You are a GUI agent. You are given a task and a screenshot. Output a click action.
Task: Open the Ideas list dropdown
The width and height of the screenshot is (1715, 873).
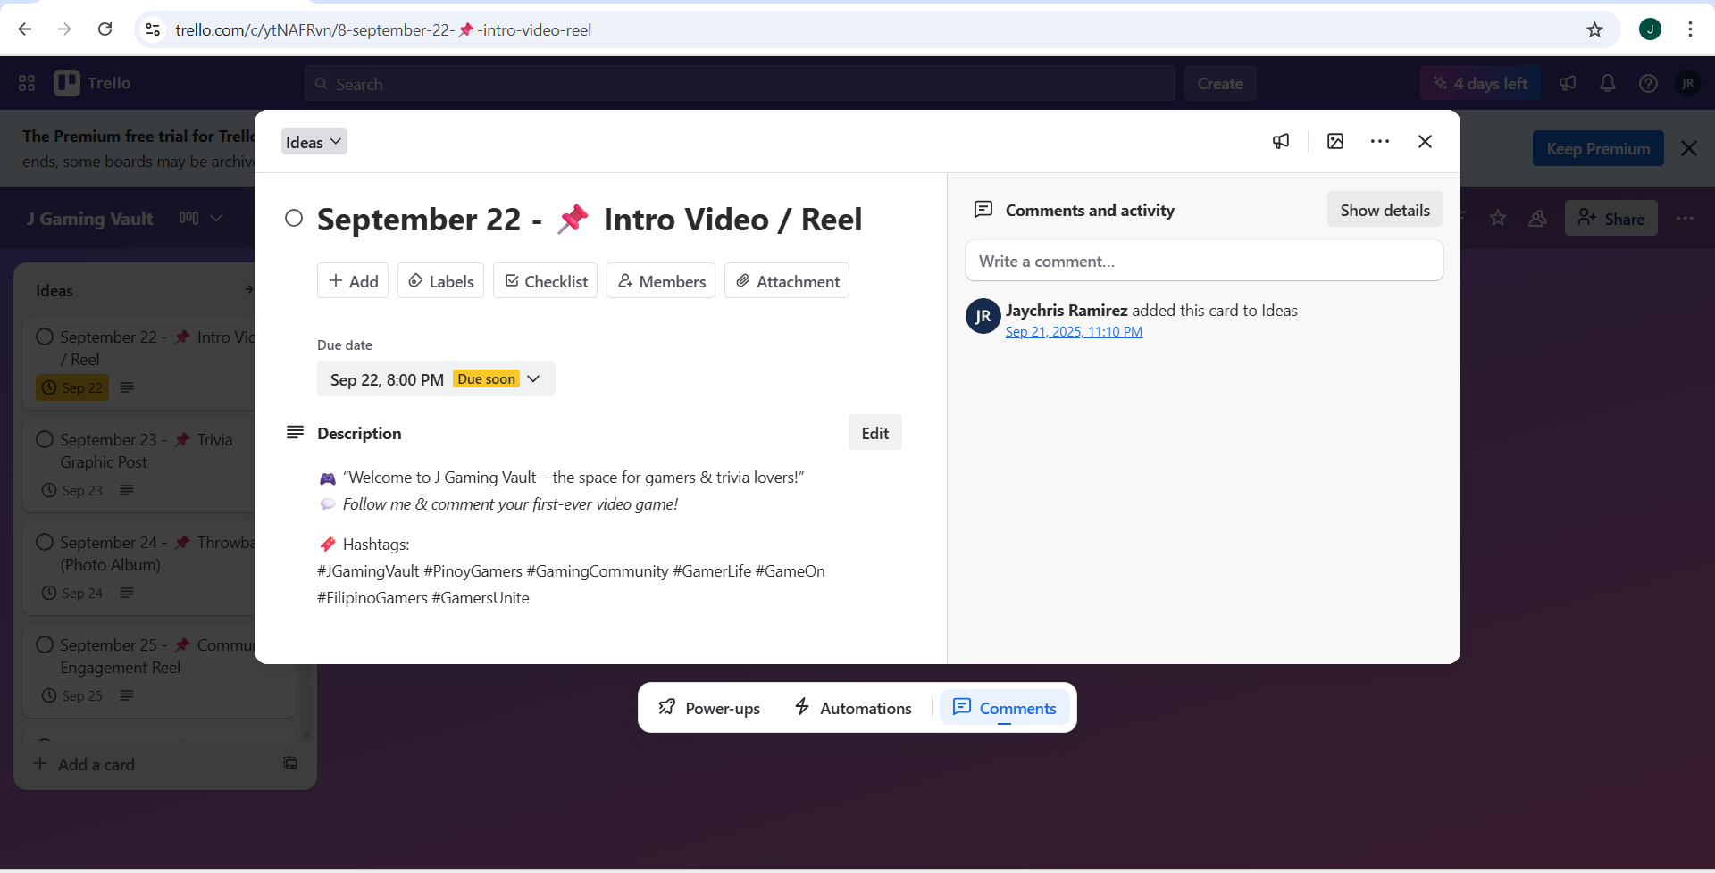[x=314, y=142]
